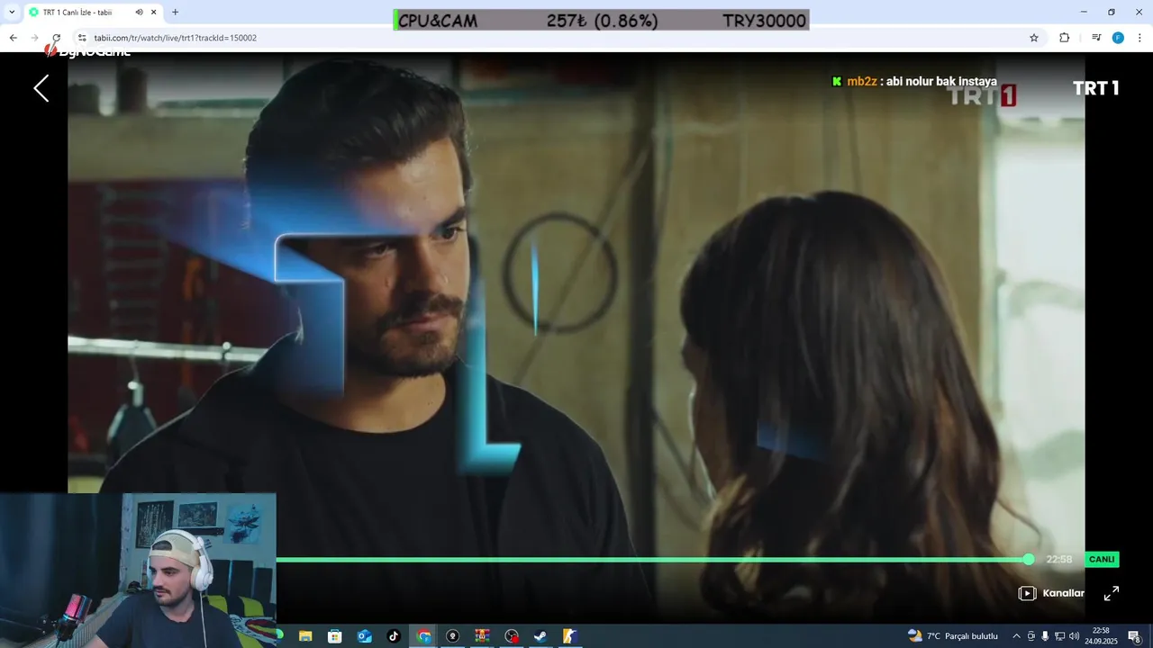Switch to Chrome in the taskbar

coord(423,636)
